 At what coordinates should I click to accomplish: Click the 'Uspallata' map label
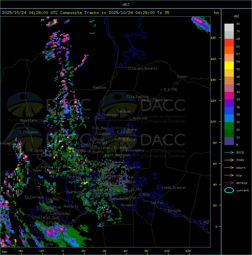(28, 121)
